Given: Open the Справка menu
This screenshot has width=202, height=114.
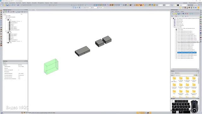Looking at the screenshot, I should pos(56,3).
